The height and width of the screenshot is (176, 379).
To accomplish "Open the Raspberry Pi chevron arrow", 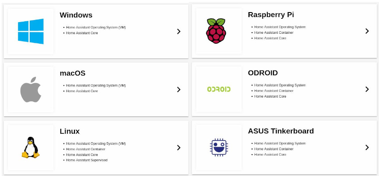I will pos(367,31).
